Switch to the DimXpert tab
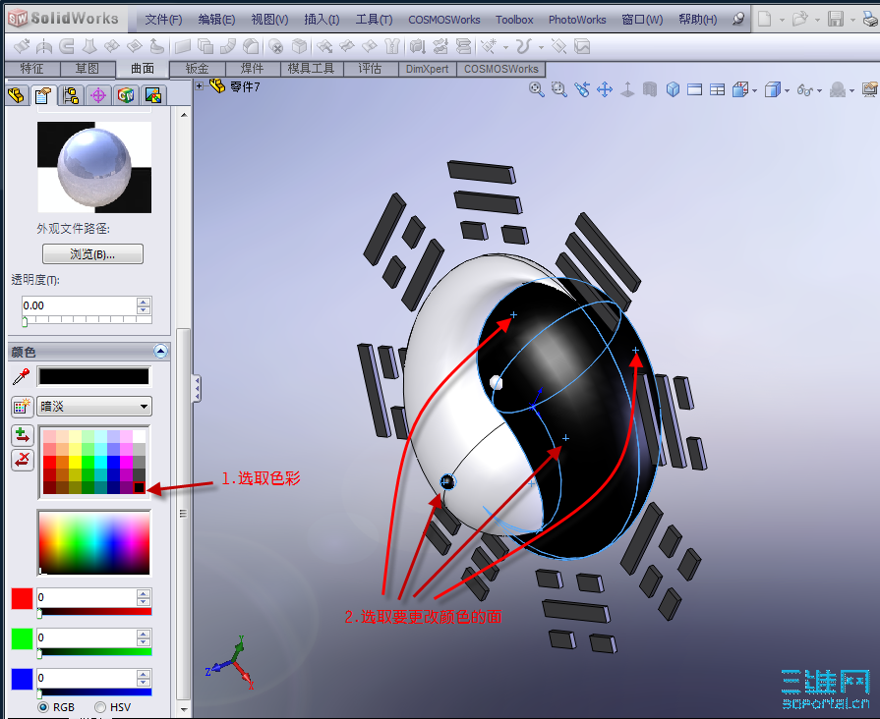 coord(427,69)
